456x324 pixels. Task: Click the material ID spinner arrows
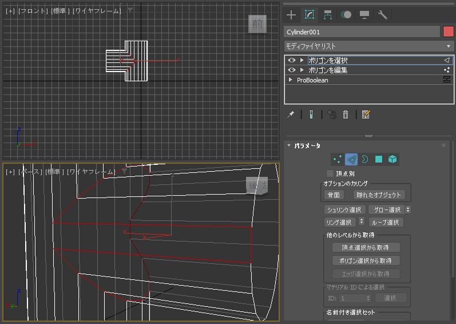pos(368,298)
